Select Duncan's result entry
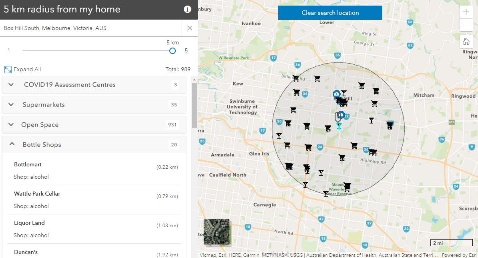This screenshot has height=258, width=478. click(94, 252)
